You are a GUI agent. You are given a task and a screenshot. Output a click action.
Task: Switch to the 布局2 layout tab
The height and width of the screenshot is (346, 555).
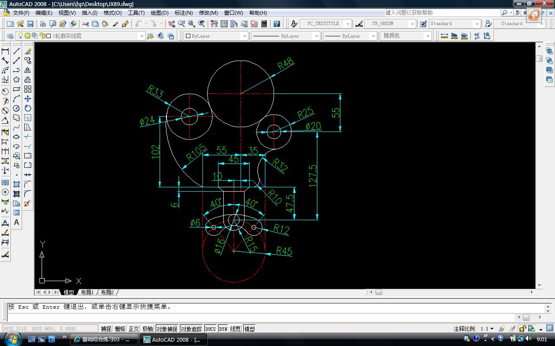coord(107,292)
